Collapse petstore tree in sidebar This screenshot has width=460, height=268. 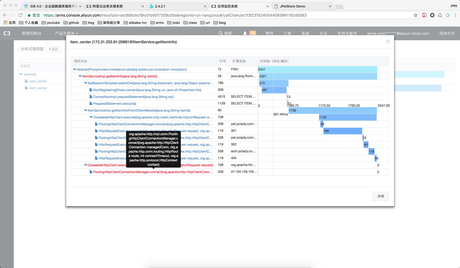[x=21, y=74]
